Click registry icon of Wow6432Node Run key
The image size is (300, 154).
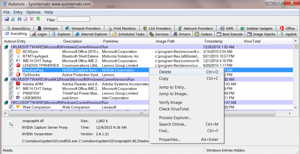click(x=6, y=79)
